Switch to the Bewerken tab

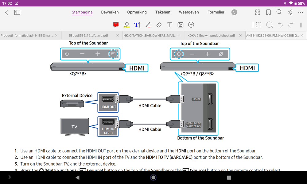pyautogui.click(x=110, y=12)
